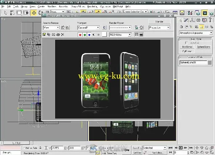Screen dimensions: 215x155
Task: Open Select by Name list tool
Action: [12, 13]
